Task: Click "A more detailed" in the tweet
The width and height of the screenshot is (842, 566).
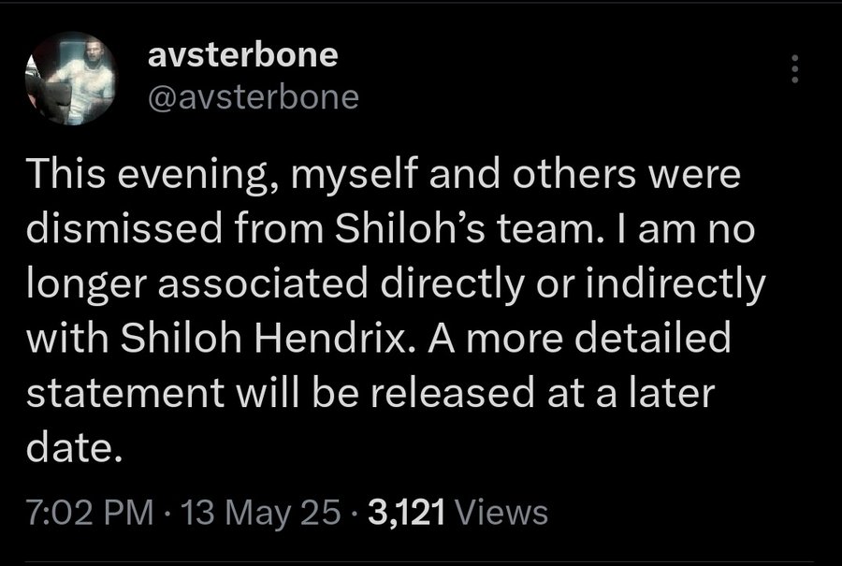Action: coord(579,339)
